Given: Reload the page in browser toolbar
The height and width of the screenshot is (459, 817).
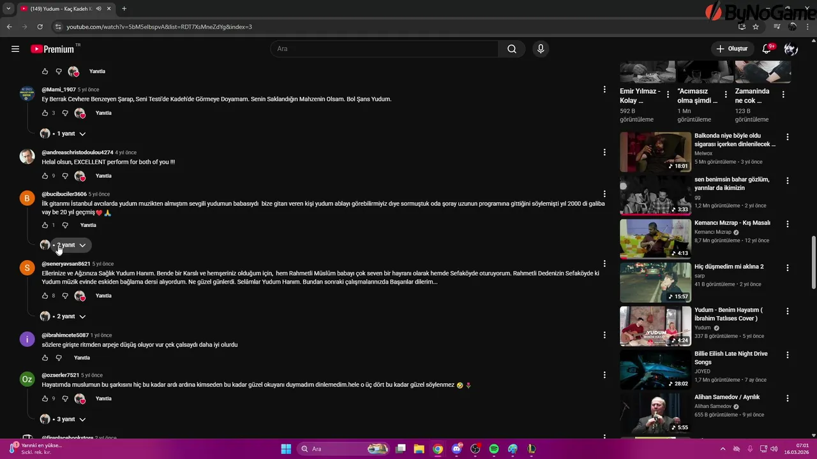Looking at the screenshot, I should point(40,27).
